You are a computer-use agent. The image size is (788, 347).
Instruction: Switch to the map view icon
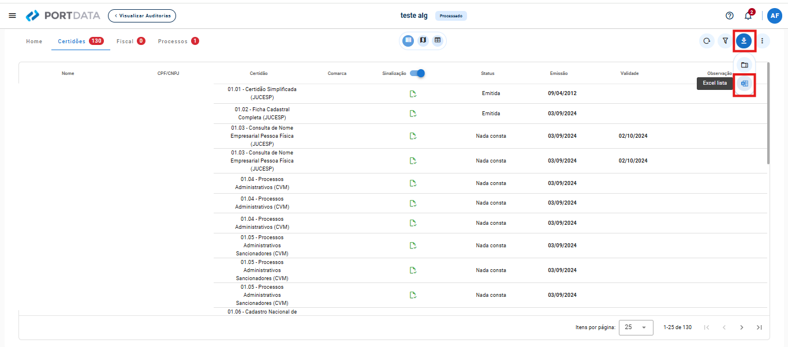423,40
